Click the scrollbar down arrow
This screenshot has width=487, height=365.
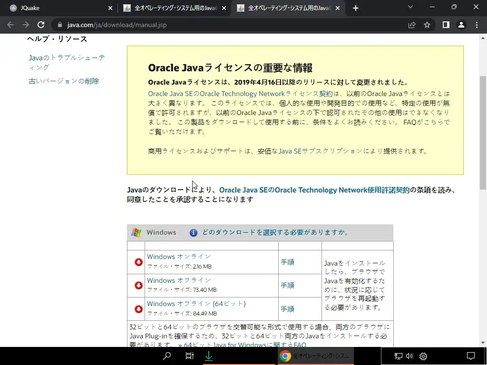coord(483,343)
